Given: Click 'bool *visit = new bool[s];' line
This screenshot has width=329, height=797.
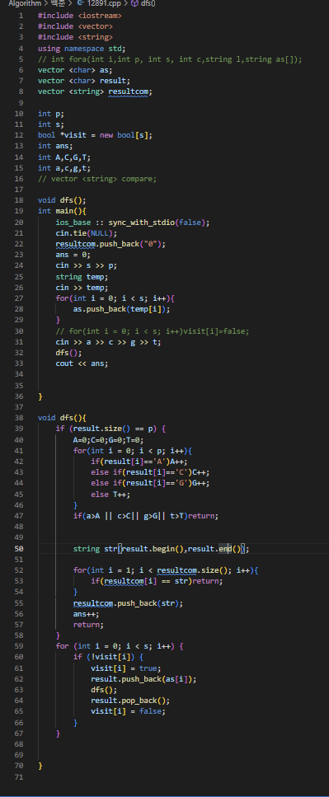Looking at the screenshot, I should click(95, 135).
